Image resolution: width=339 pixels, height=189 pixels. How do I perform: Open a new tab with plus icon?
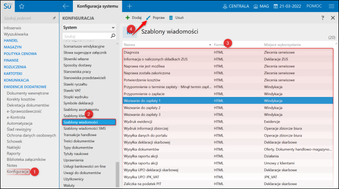click(129, 6)
